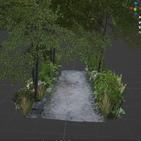Click the red X axis gizmo ball
Screen dimensions: 141x141
131,8
